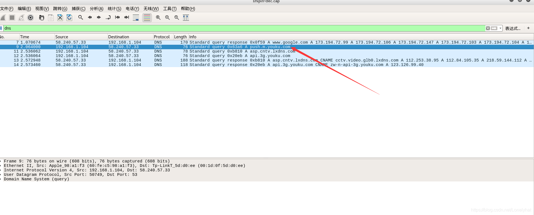Expand the Ethernet II detail row
Image resolution: width=534 pixels, height=215 pixels.
(1, 166)
